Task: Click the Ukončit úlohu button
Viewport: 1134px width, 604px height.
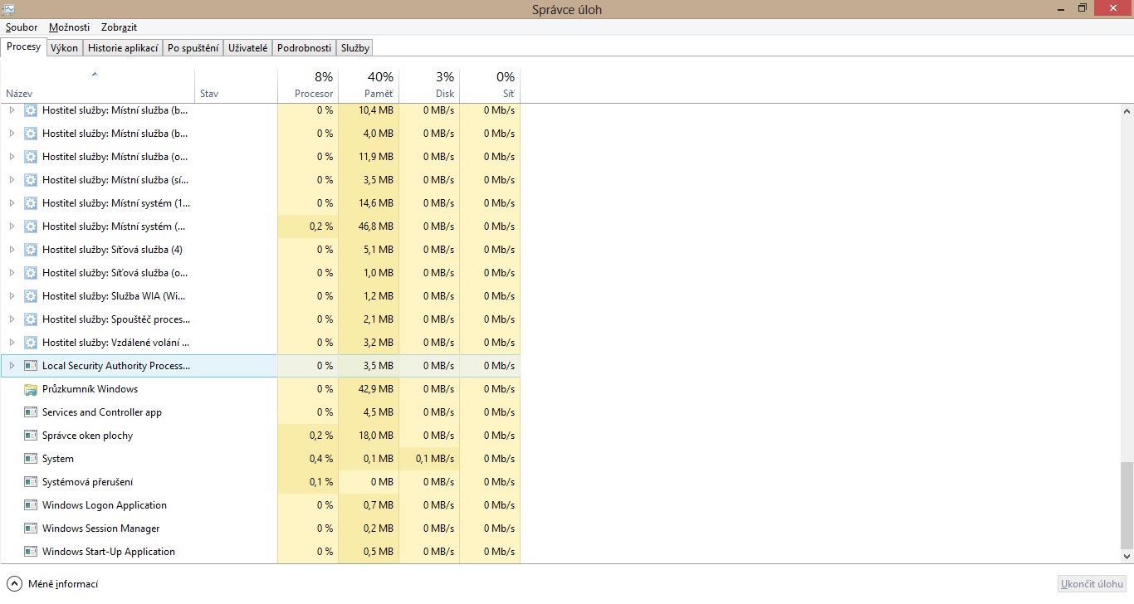Action: (x=1092, y=583)
